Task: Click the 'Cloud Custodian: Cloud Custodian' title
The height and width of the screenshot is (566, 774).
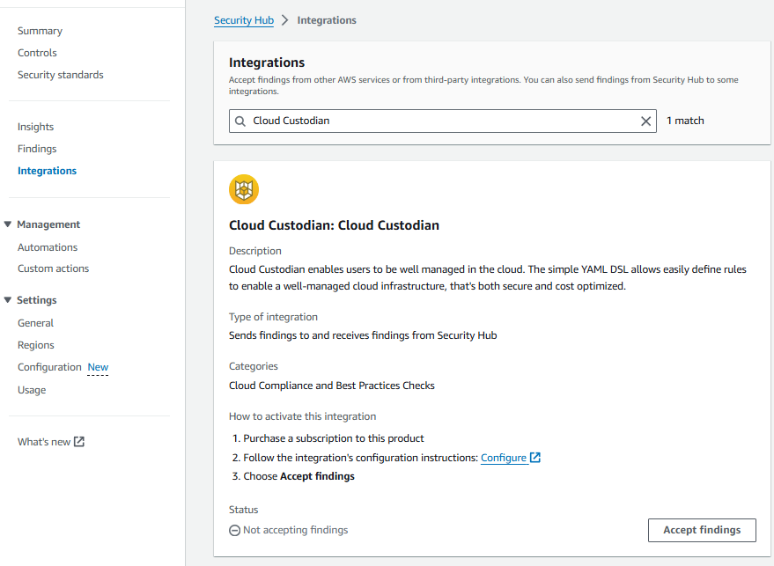Action: pyautogui.click(x=335, y=225)
